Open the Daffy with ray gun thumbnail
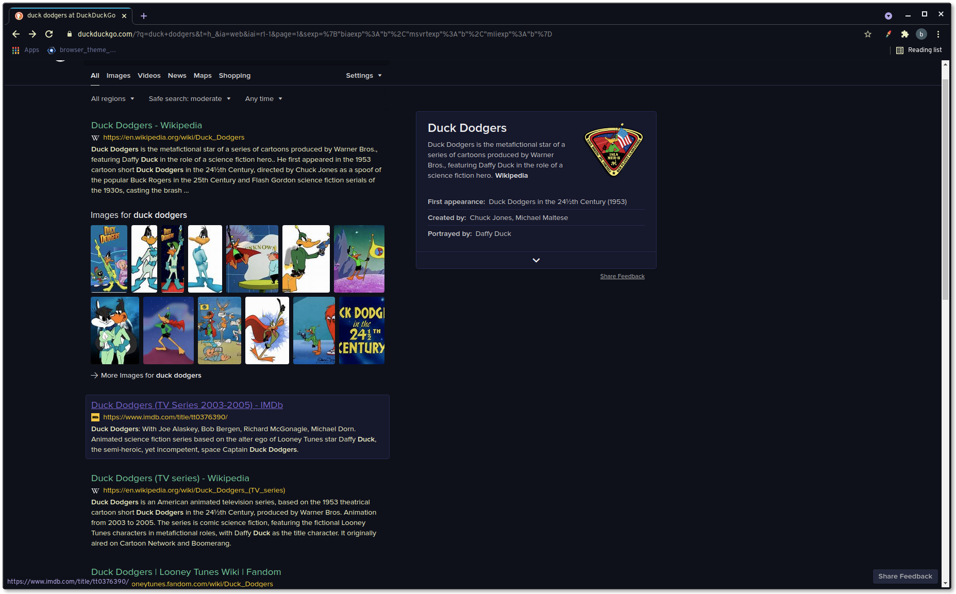 (x=306, y=259)
